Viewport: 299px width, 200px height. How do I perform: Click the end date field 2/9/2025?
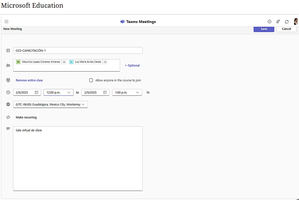(x=95, y=93)
